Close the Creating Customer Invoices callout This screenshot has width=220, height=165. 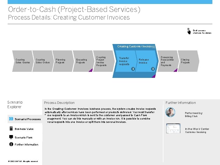pos(154,47)
